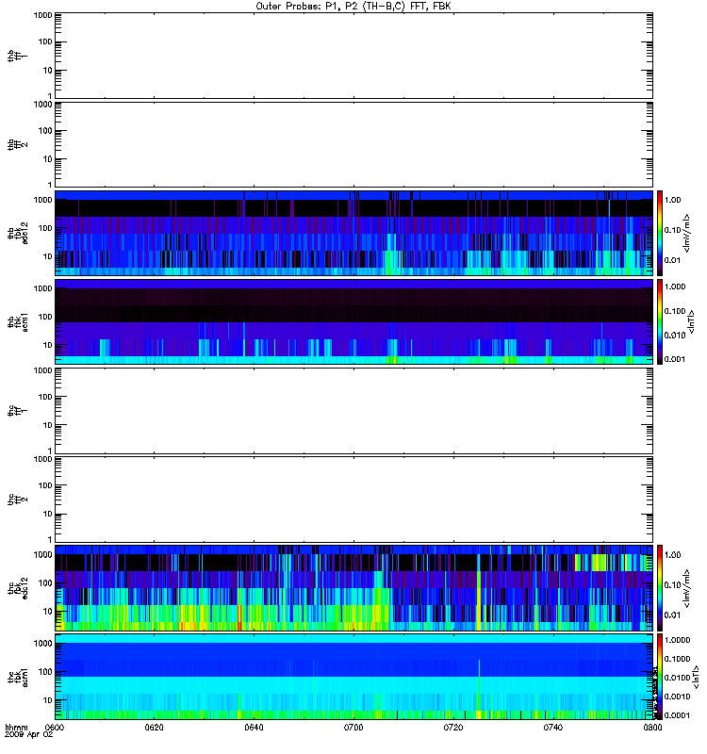Click the thb fbk edc12 color bar

click(x=660, y=233)
